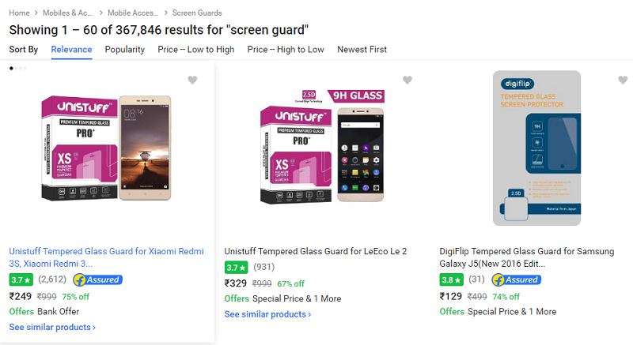Click Assured badge on Xiaomi Redmi guard
Image resolution: width=633 pixels, height=345 pixels.
97,279
